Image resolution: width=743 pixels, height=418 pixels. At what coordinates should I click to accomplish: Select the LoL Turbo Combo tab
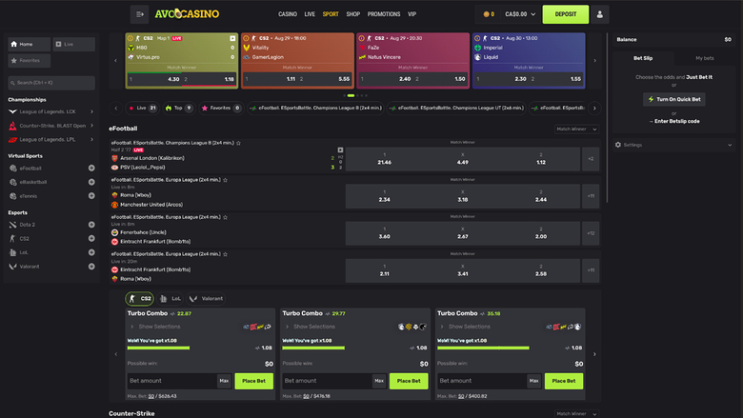[x=171, y=298]
